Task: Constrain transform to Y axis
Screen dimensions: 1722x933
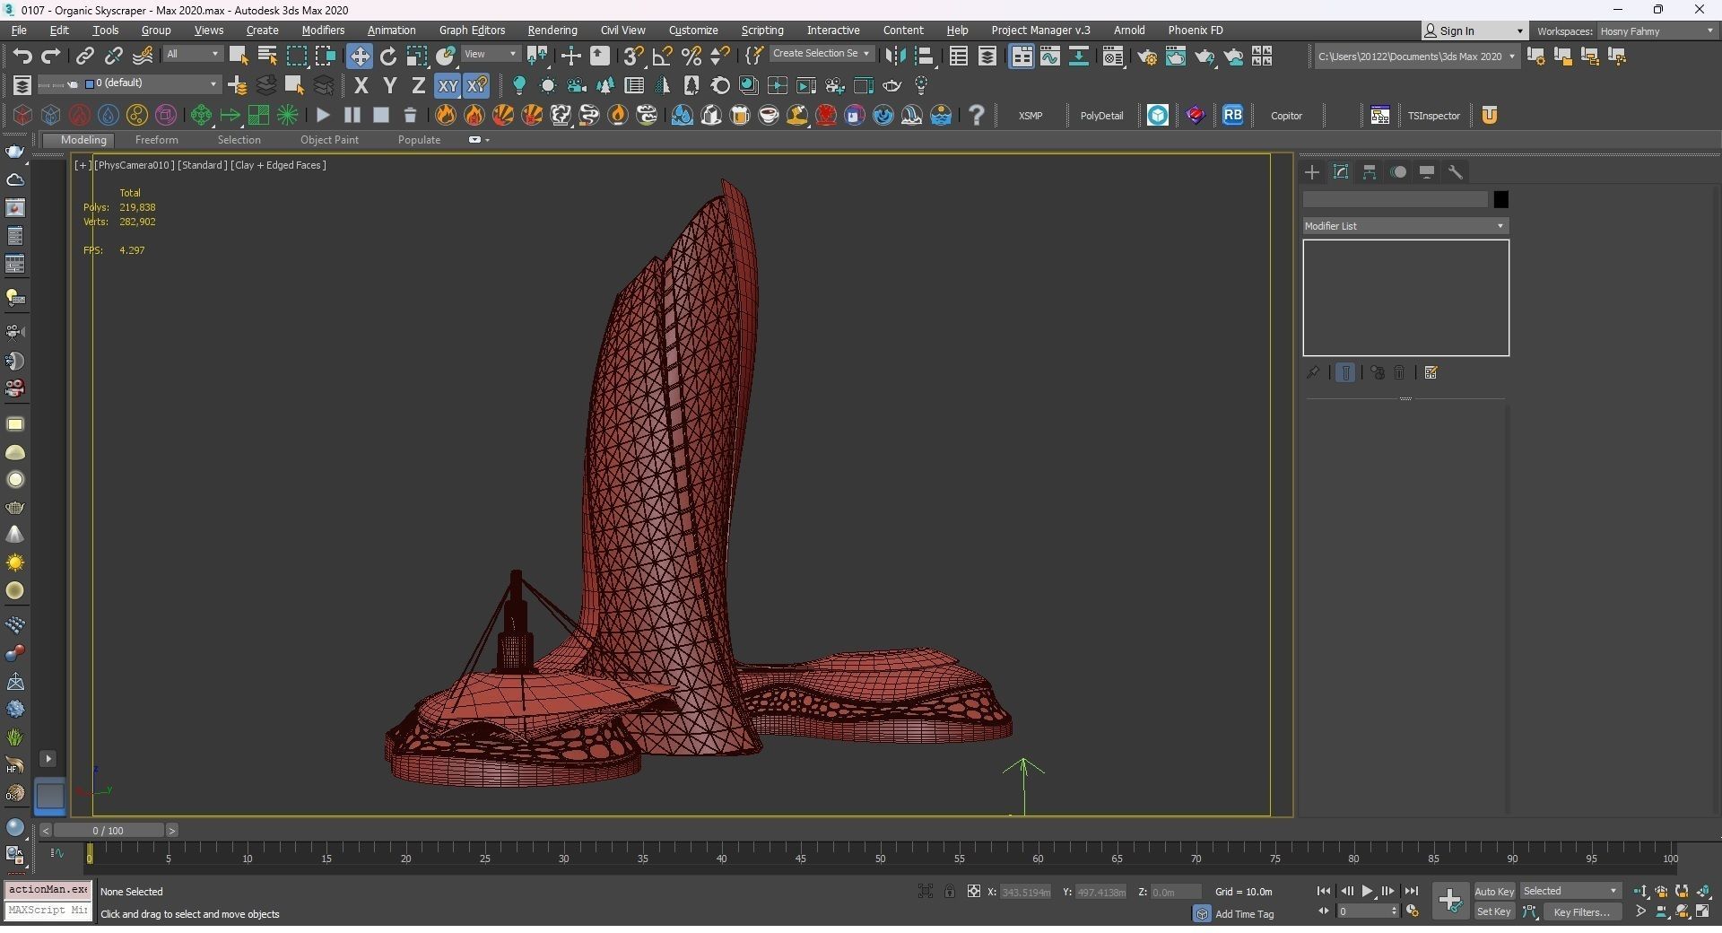Action: (389, 86)
